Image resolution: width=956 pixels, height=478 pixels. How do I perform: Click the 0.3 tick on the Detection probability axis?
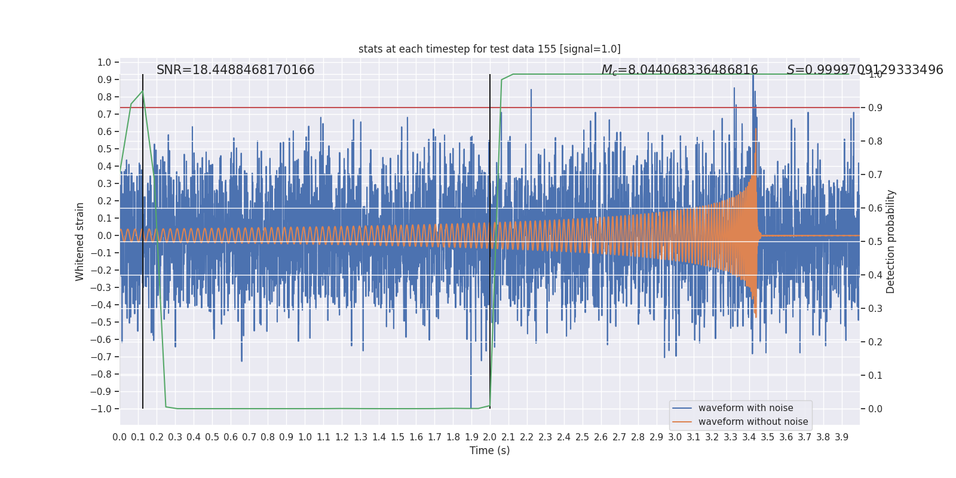click(x=875, y=308)
